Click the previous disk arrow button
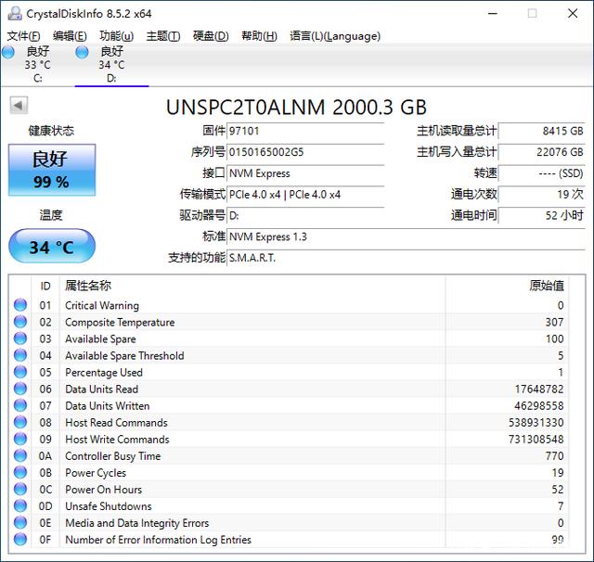Viewport: 594px width, 562px height. click(x=19, y=105)
